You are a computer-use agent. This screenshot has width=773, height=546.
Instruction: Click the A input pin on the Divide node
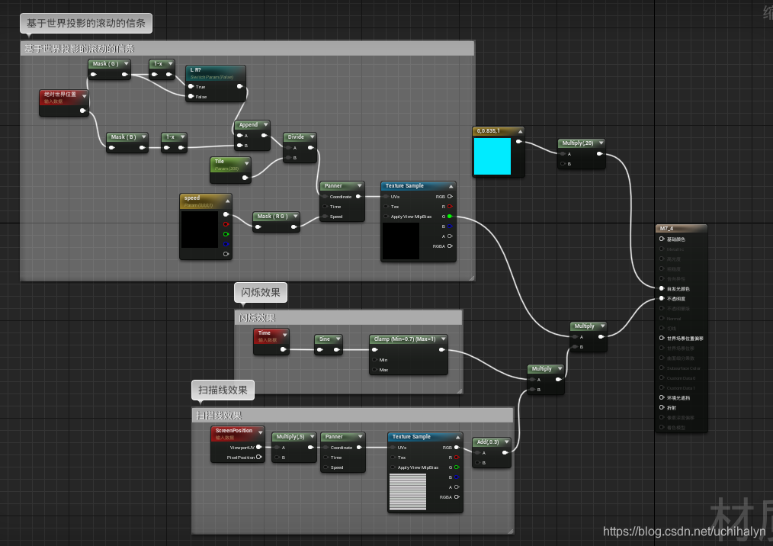pos(287,147)
